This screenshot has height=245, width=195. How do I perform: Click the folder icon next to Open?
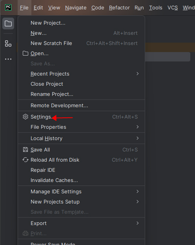point(26,53)
